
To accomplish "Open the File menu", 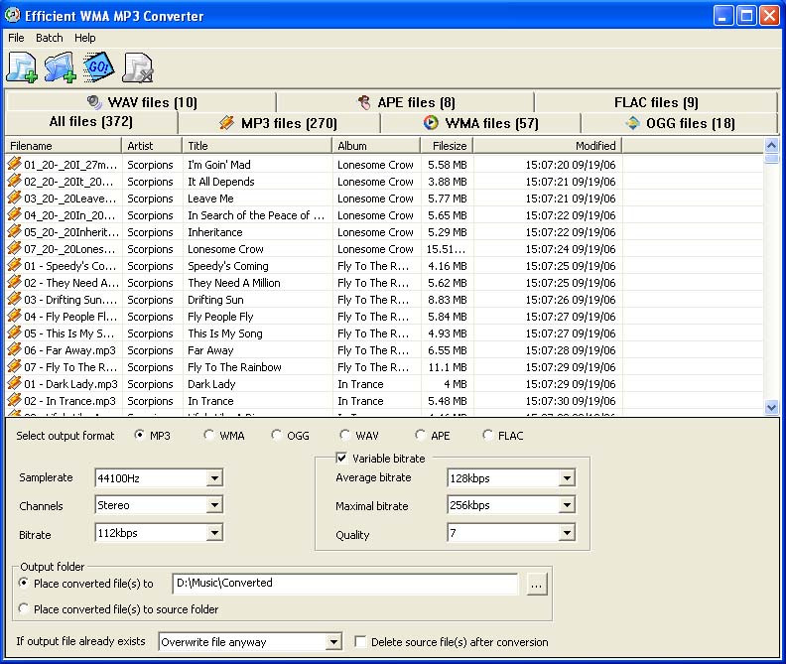I will tap(16, 38).
